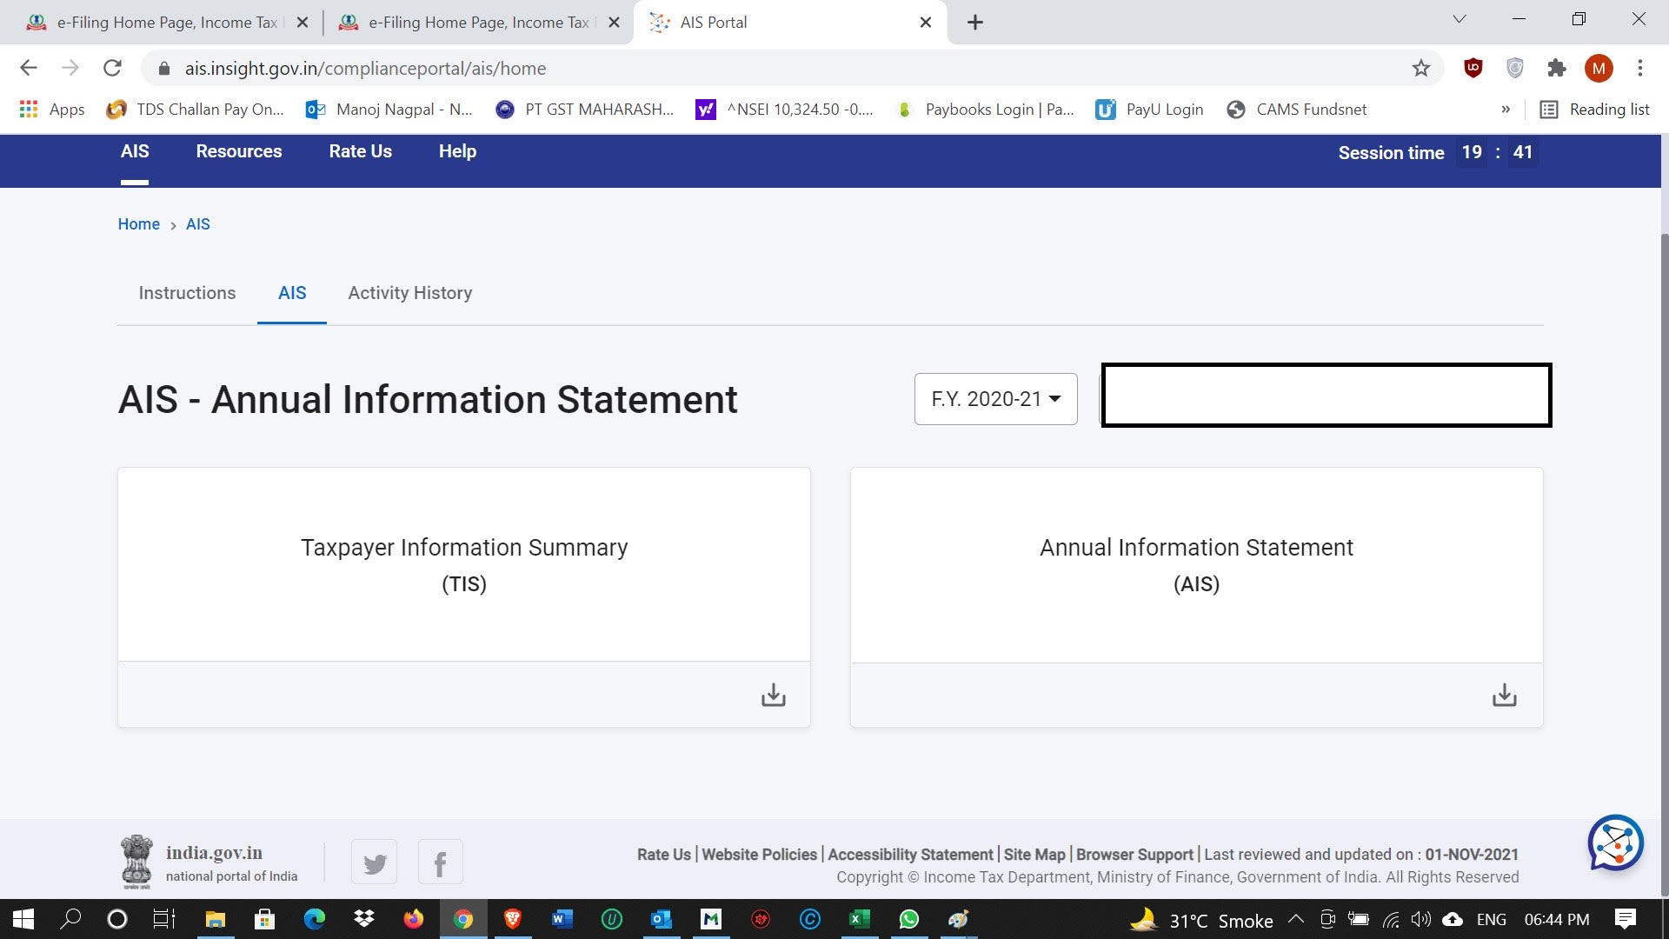Switch to the Instructions tab
This screenshot has height=939, width=1669.
point(187,293)
